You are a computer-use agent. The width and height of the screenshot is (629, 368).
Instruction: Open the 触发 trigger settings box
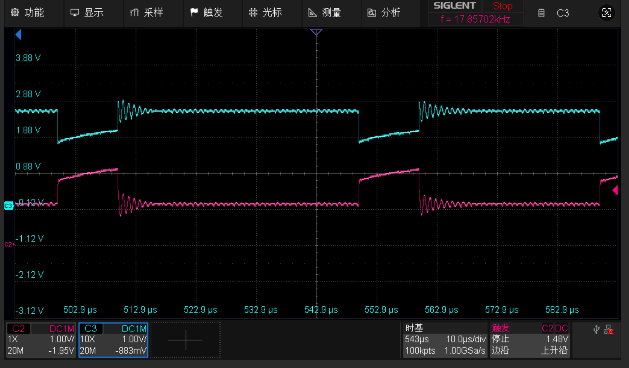coord(530,340)
